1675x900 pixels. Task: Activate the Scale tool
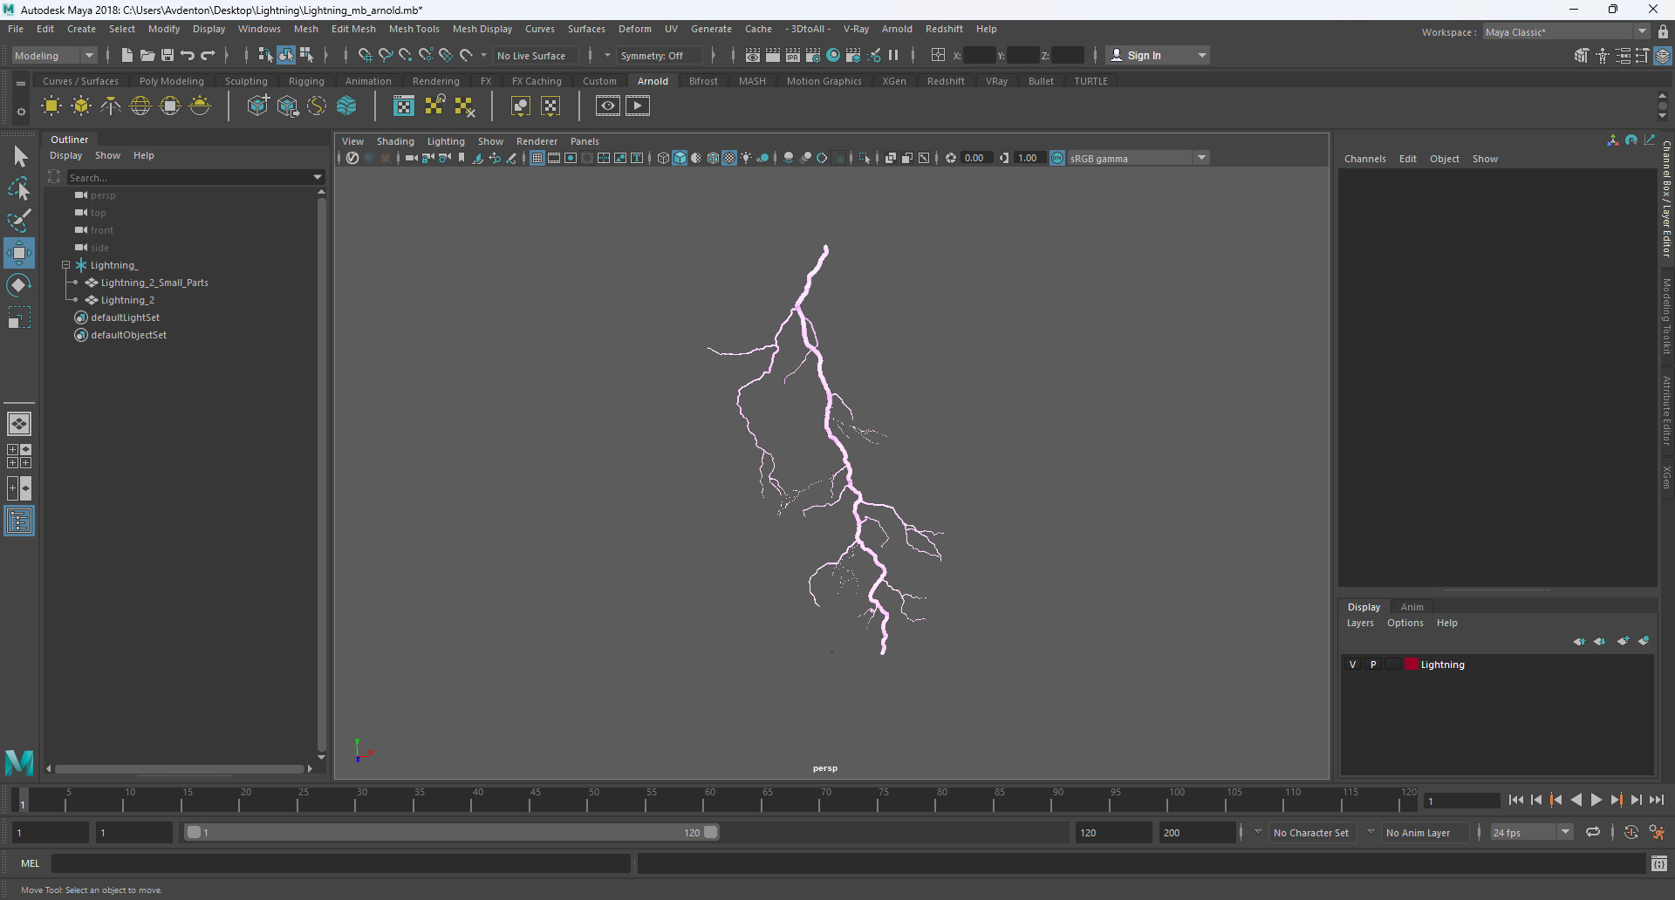click(x=19, y=317)
